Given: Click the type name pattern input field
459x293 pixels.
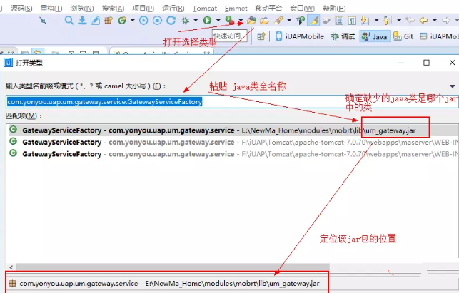Looking at the screenshot, I should (232, 101).
